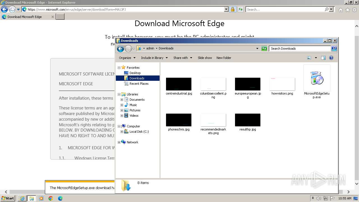Expand the Videos library
This screenshot has height=202, width=359.
pyautogui.click(x=122, y=116)
